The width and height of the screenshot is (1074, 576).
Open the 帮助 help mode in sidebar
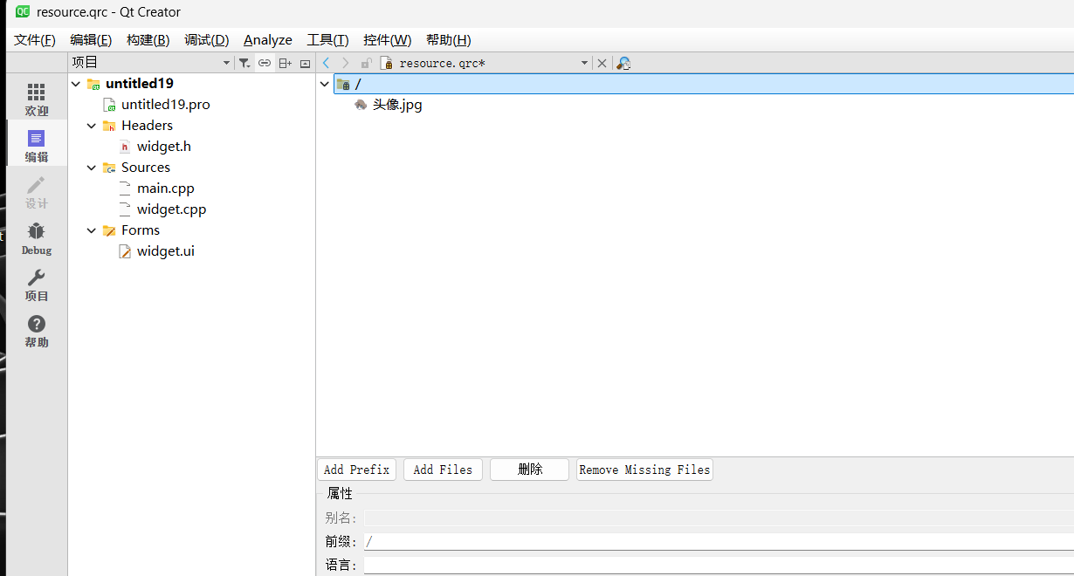click(x=36, y=330)
